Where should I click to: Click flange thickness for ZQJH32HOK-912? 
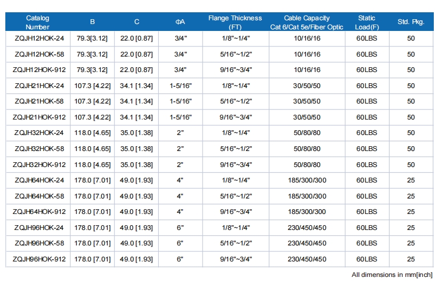tap(235, 165)
